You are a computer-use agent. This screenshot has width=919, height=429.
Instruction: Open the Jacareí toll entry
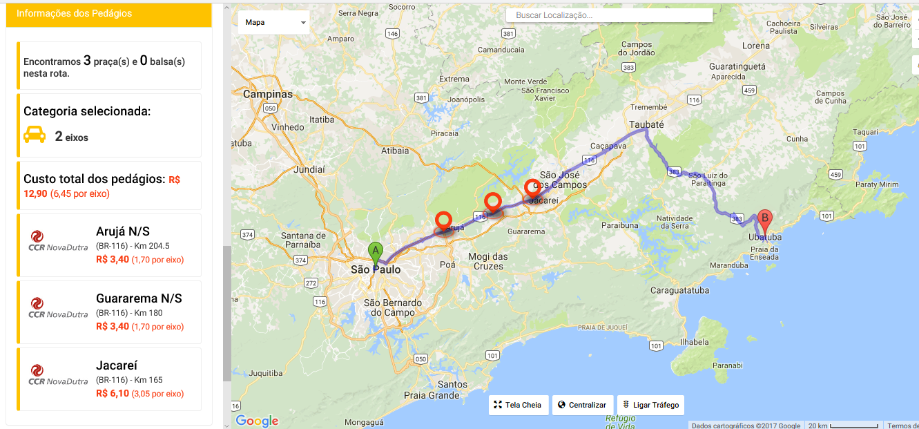(109, 379)
